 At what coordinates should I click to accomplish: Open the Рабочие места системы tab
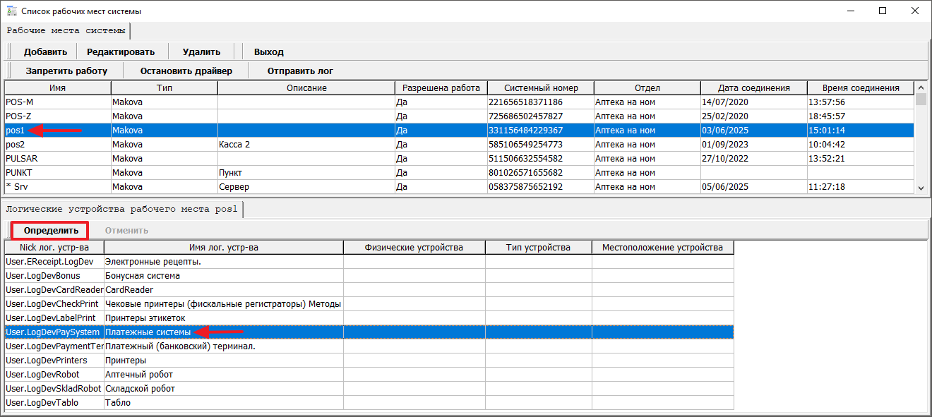(x=66, y=30)
